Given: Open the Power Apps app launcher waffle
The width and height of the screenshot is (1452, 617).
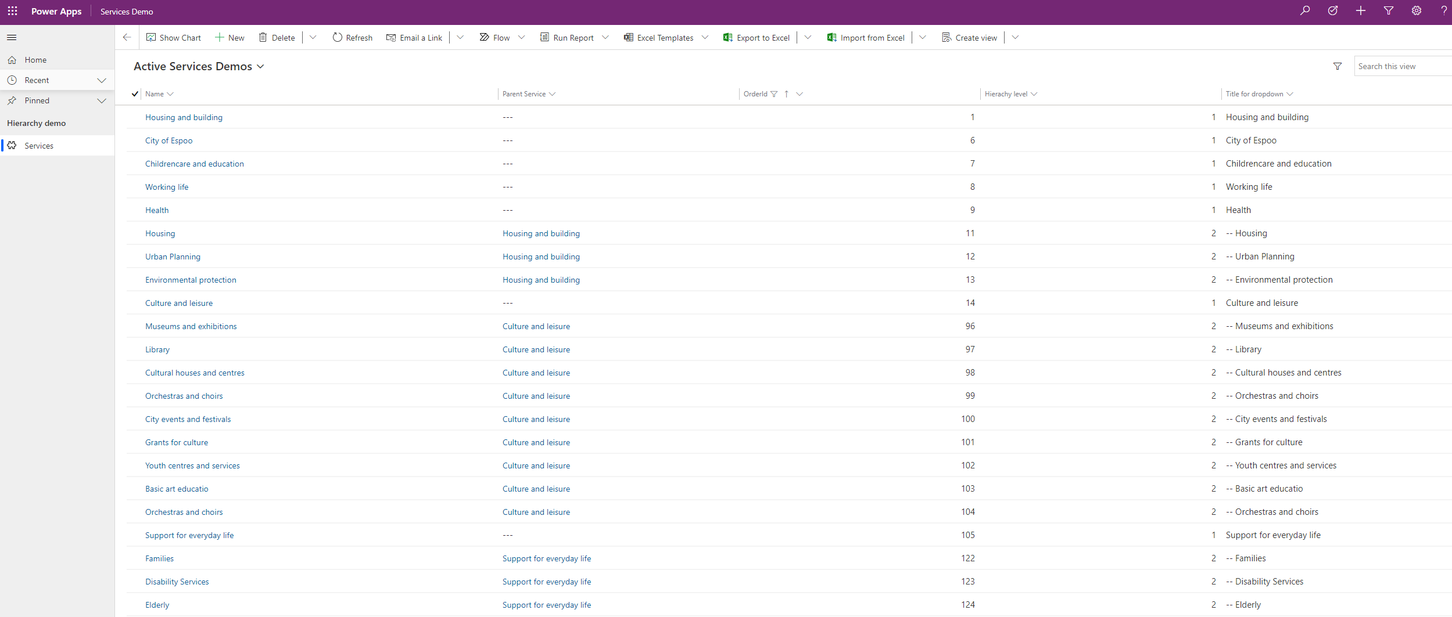Looking at the screenshot, I should [x=12, y=11].
